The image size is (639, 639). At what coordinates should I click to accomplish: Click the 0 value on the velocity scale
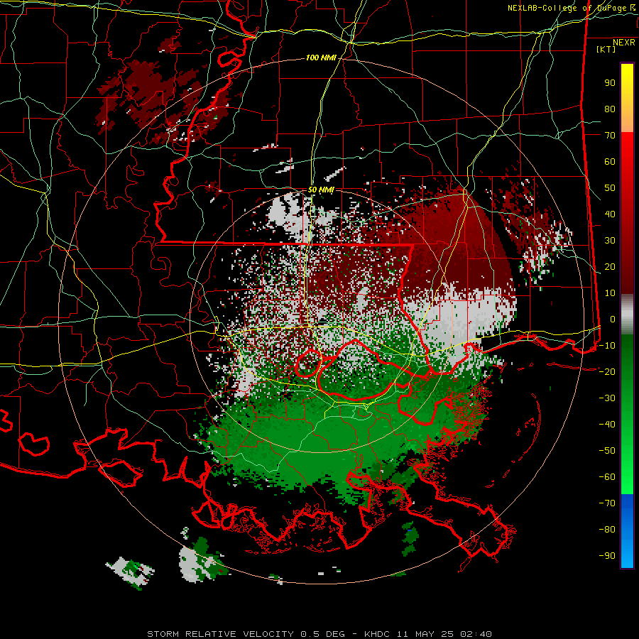tap(613, 319)
